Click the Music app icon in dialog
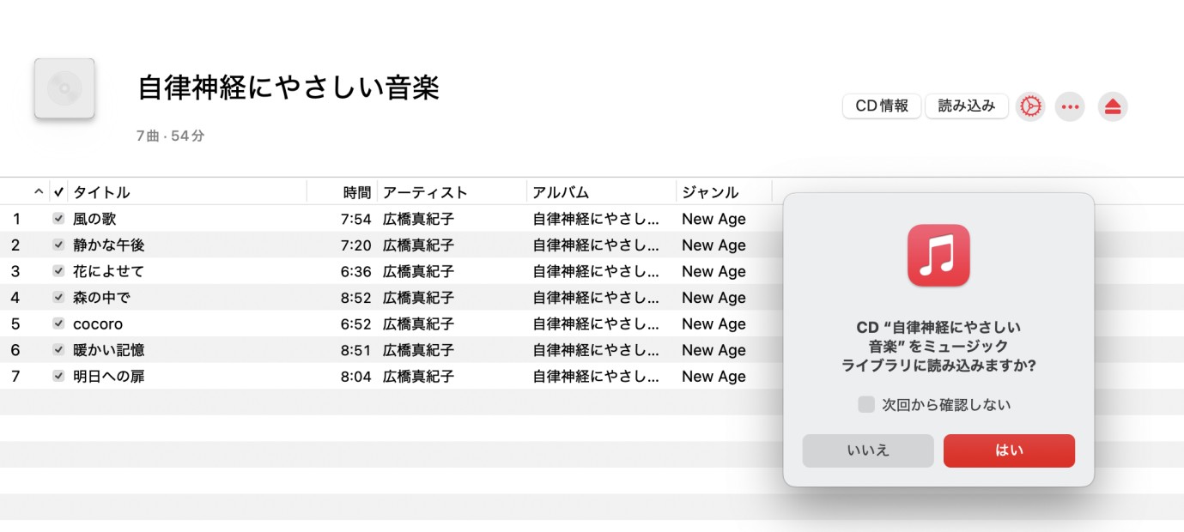The width and height of the screenshot is (1184, 532). [938, 255]
